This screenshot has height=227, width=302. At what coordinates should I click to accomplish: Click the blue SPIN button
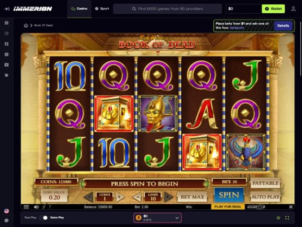(229, 195)
